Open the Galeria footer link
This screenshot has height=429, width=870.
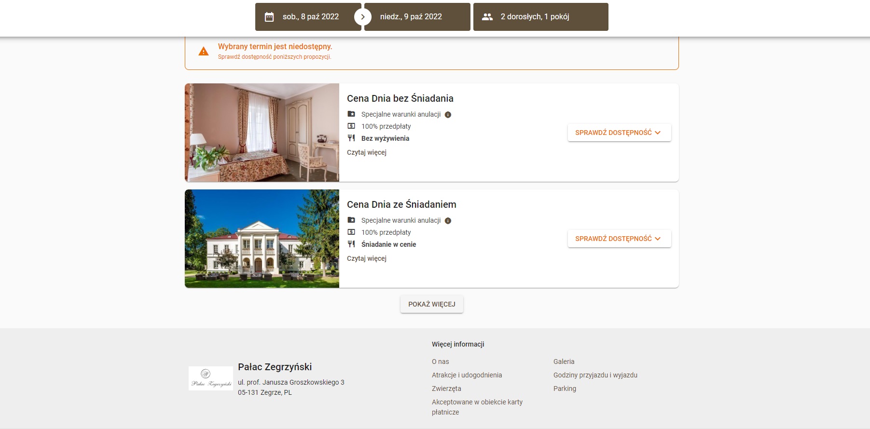[x=564, y=362]
